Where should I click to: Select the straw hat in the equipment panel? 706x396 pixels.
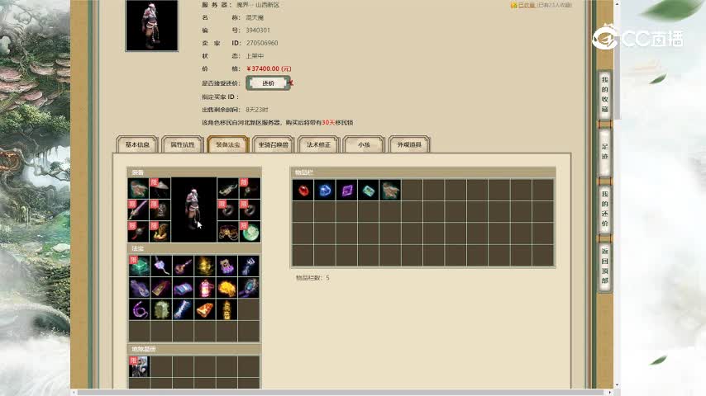(x=160, y=188)
